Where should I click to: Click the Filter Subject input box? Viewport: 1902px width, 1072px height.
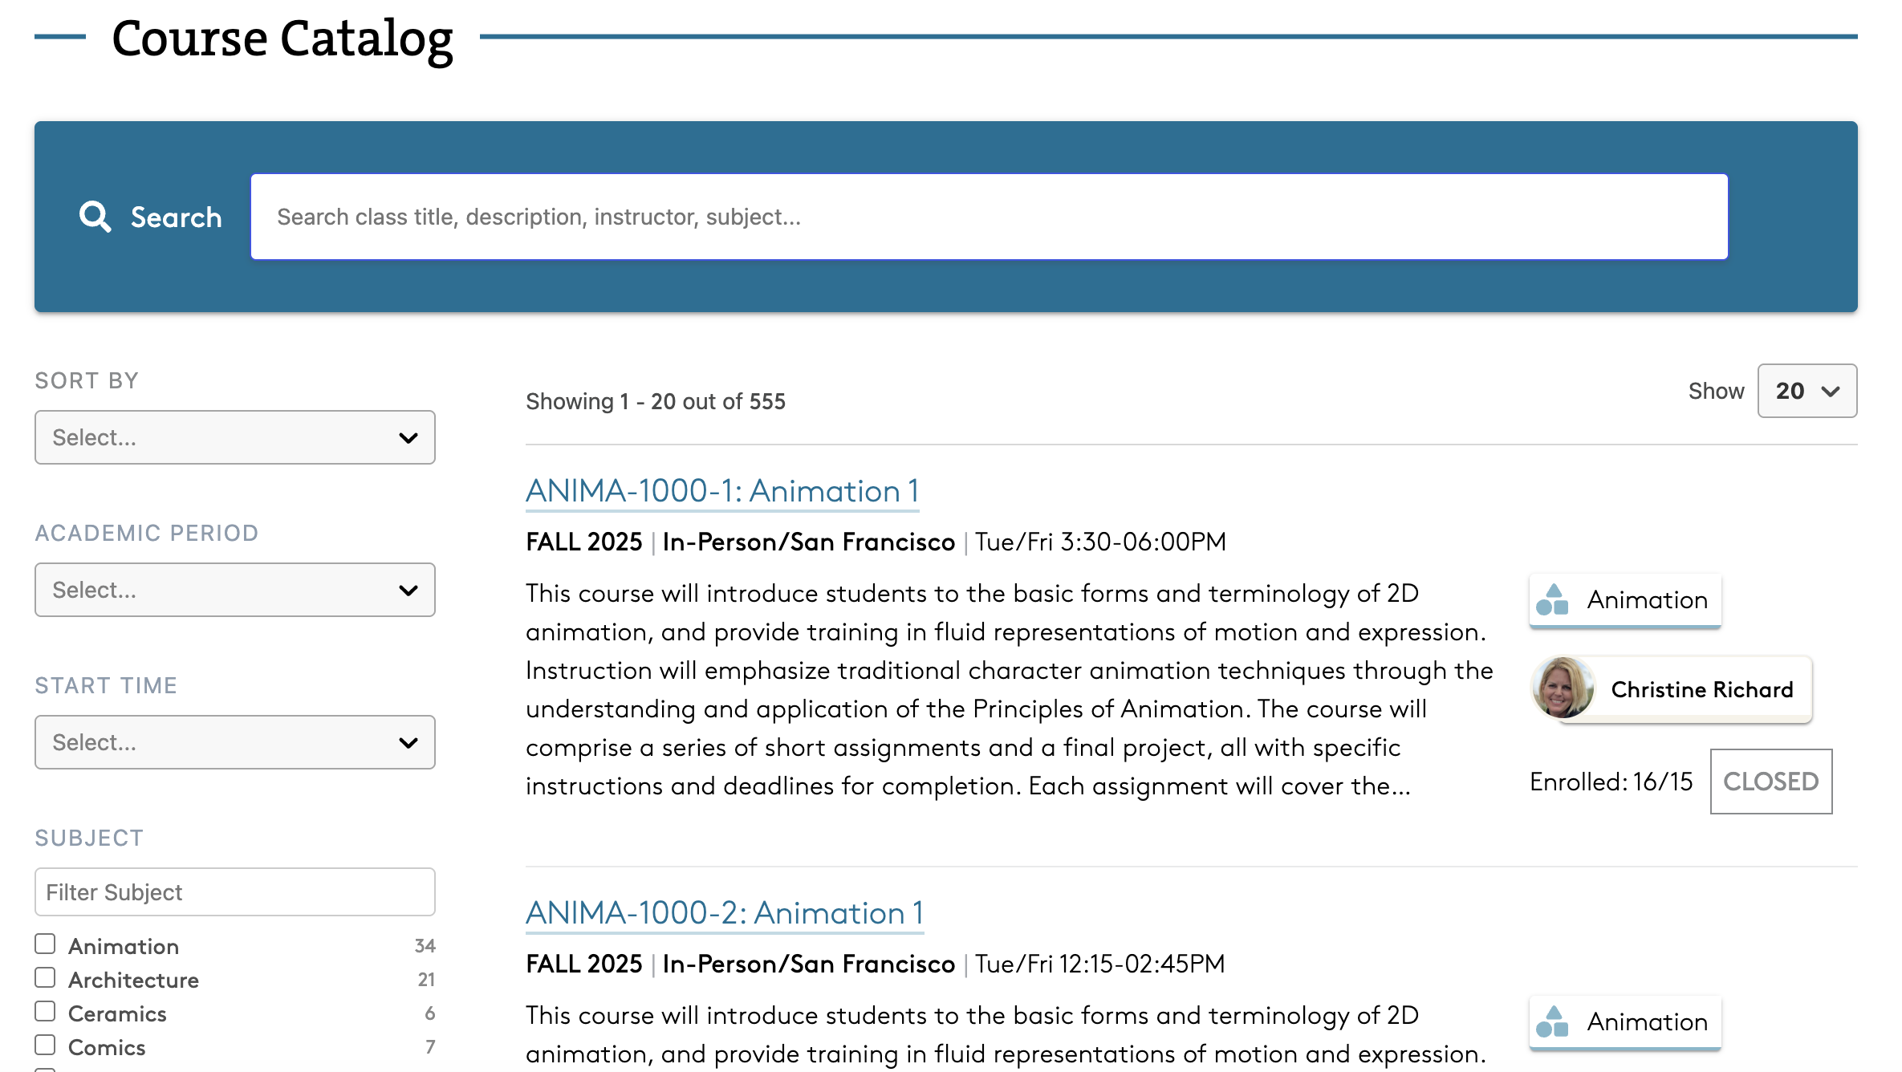tap(234, 892)
